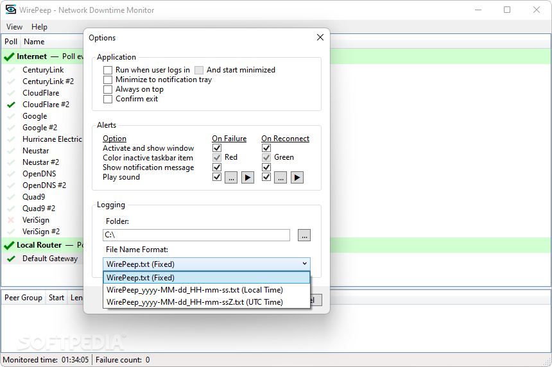Click the check icon beside CloudFlare #2
552x367 pixels.
point(12,105)
